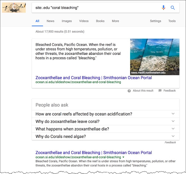Screen dimensions: 186x174
Task: Open the Settings menu
Action: (x=155, y=21)
